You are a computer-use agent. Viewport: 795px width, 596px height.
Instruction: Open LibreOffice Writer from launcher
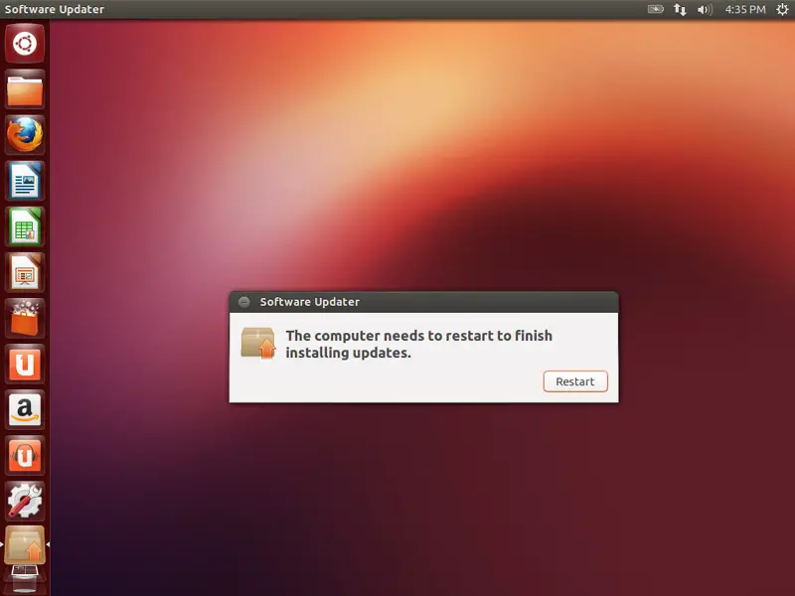[x=24, y=181]
